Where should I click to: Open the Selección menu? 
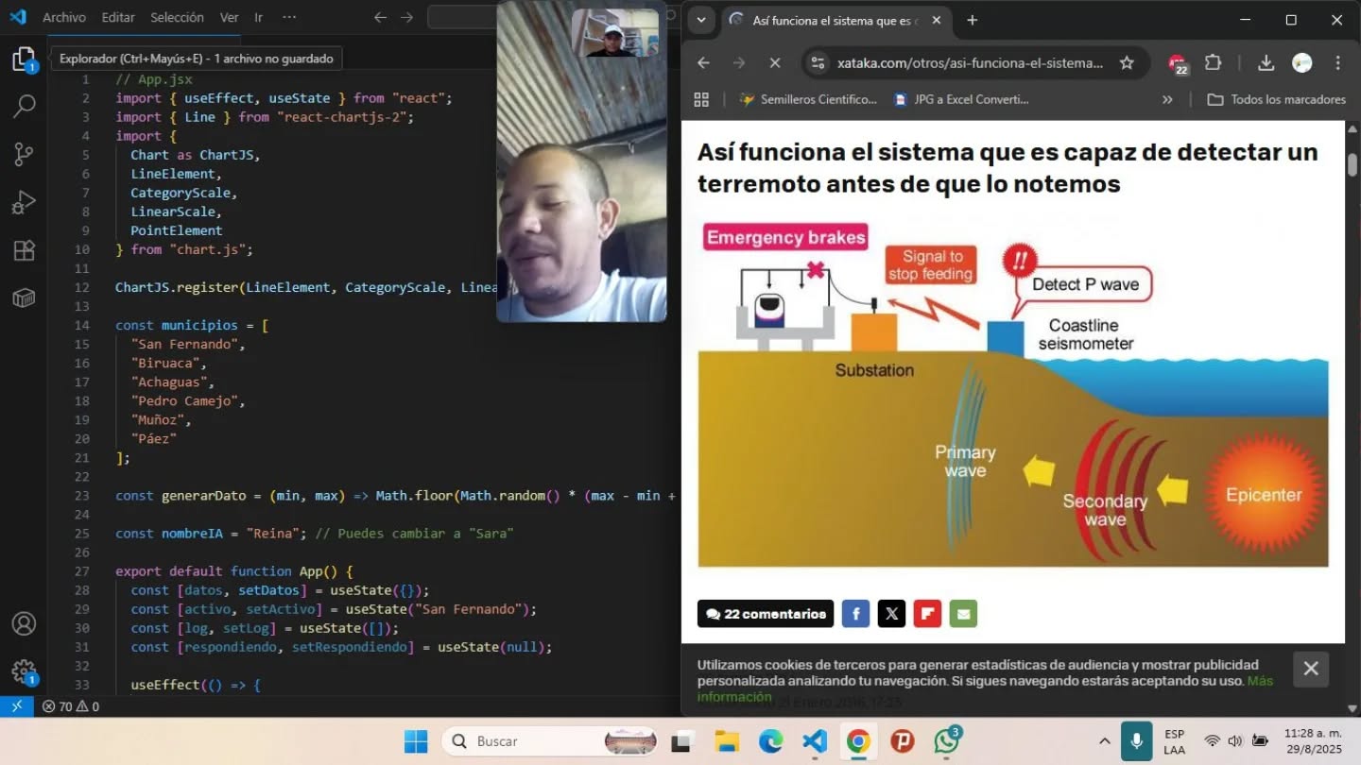pyautogui.click(x=177, y=17)
